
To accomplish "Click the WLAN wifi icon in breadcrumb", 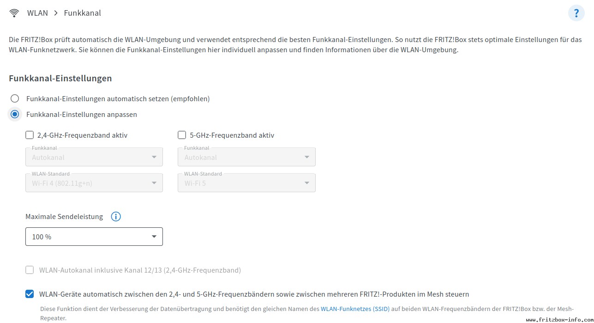I will click(x=14, y=13).
